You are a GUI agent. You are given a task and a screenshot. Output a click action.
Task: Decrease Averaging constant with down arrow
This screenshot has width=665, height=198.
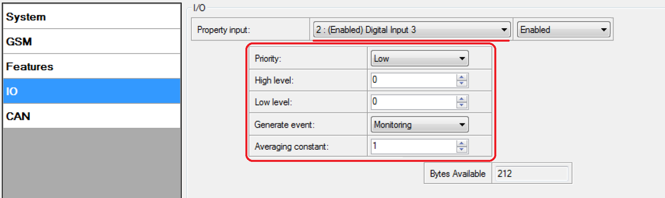click(462, 149)
